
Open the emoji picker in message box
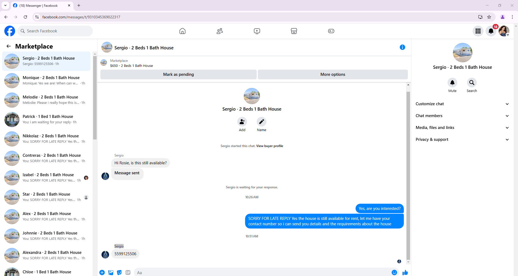click(394, 272)
